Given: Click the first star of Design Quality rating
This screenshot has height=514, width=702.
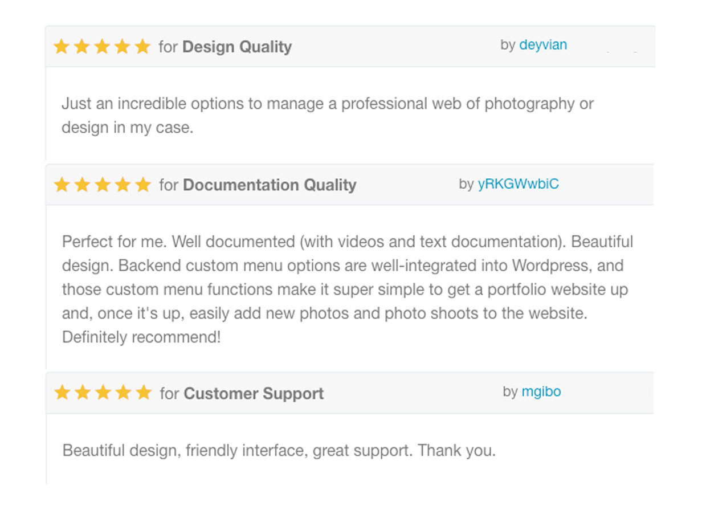Looking at the screenshot, I should coord(61,47).
